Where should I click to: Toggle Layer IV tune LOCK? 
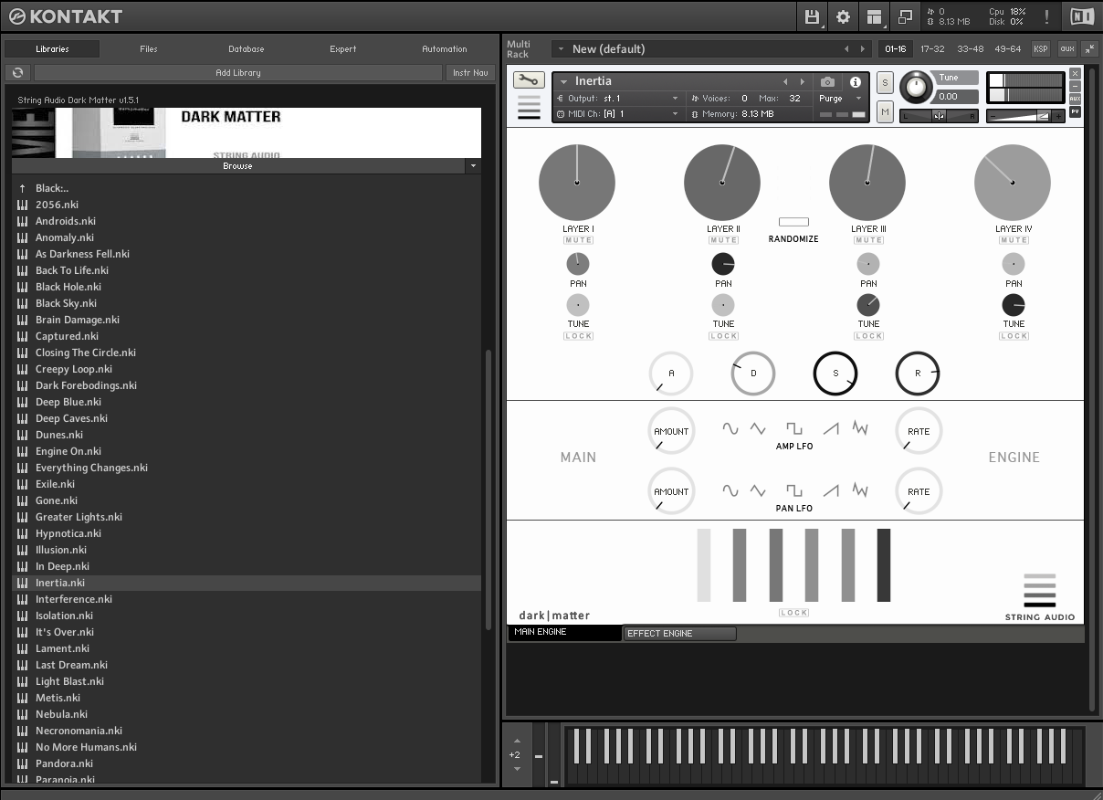pos(1014,336)
